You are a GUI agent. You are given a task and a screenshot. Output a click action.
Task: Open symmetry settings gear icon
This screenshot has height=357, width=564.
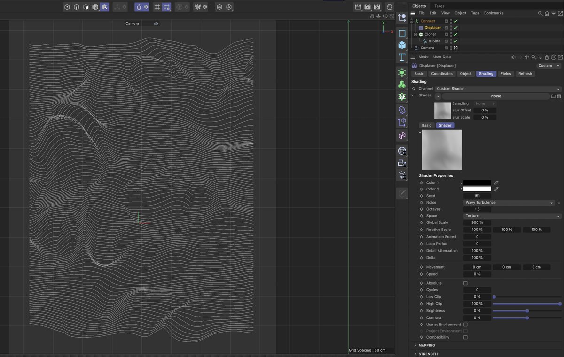click(205, 7)
